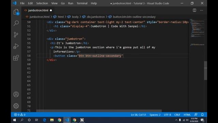Open the feedback icon in status bar

[196, 115]
